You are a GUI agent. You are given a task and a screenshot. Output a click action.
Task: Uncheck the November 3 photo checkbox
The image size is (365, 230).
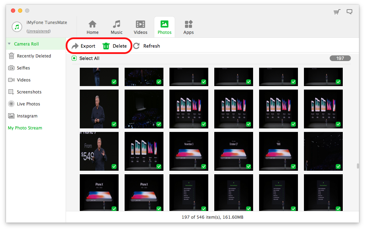coord(204,166)
